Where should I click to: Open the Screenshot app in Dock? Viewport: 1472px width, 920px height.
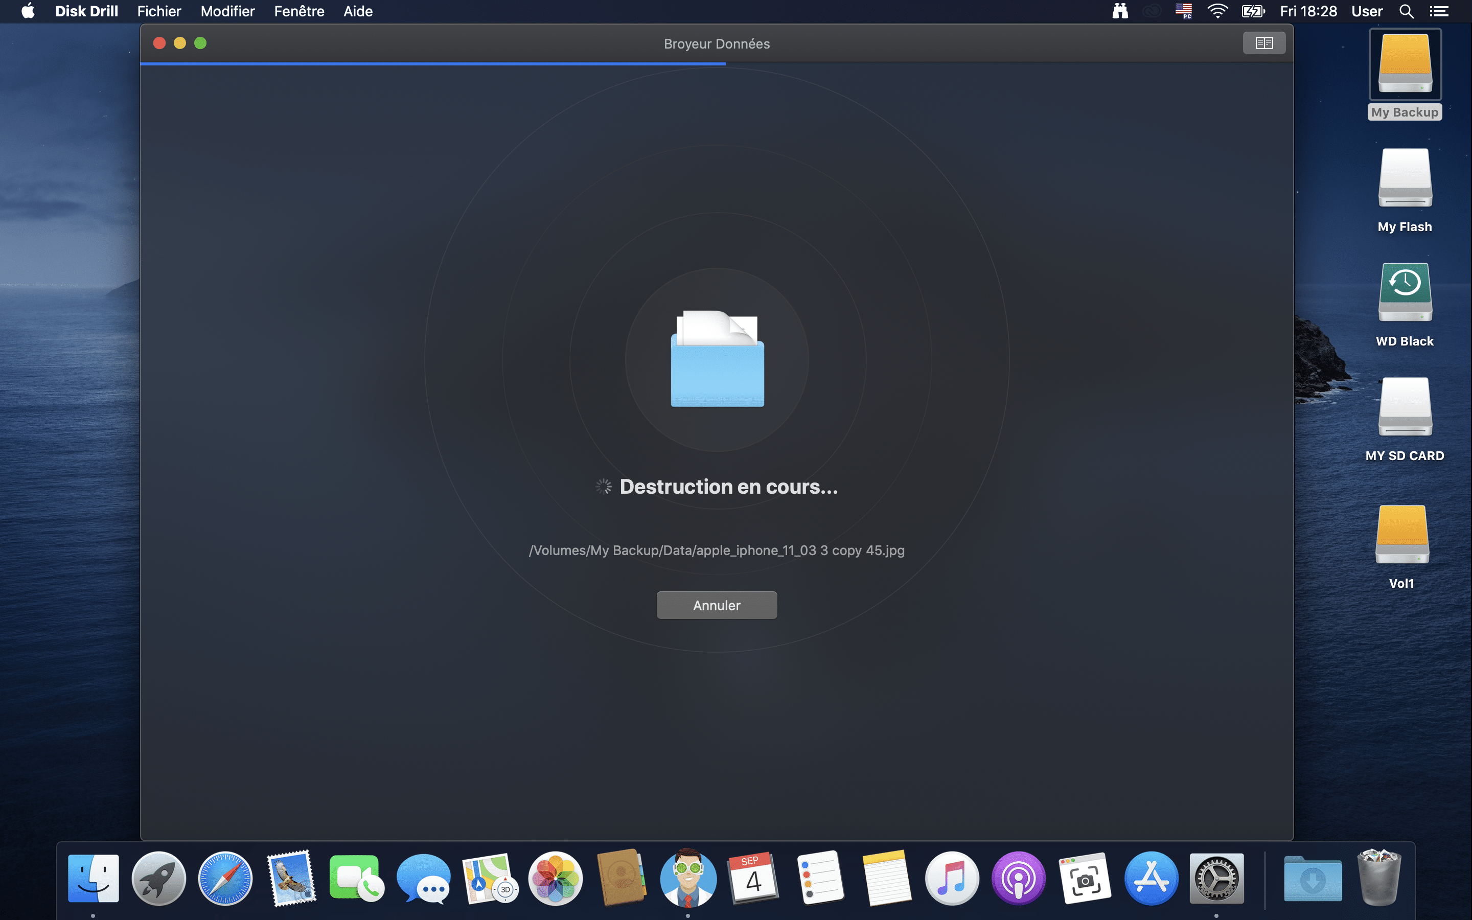click(1085, 879)
